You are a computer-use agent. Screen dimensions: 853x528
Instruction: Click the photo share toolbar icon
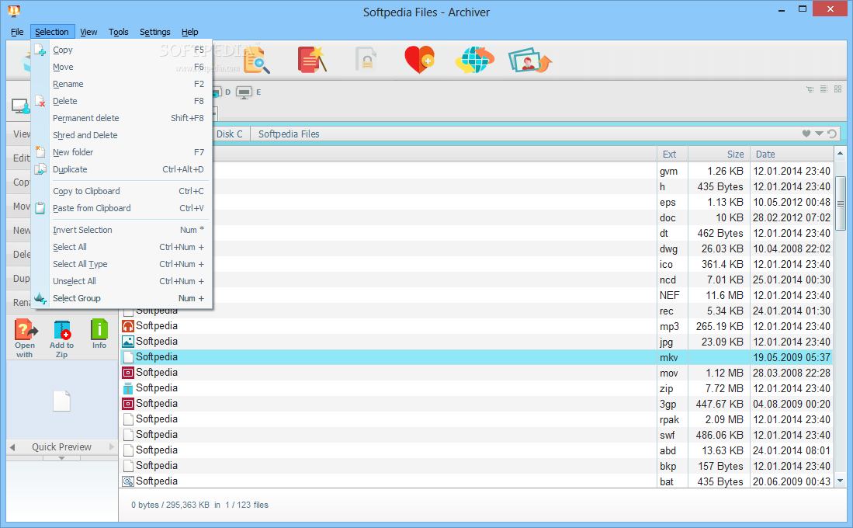click(x=530, y=60)
